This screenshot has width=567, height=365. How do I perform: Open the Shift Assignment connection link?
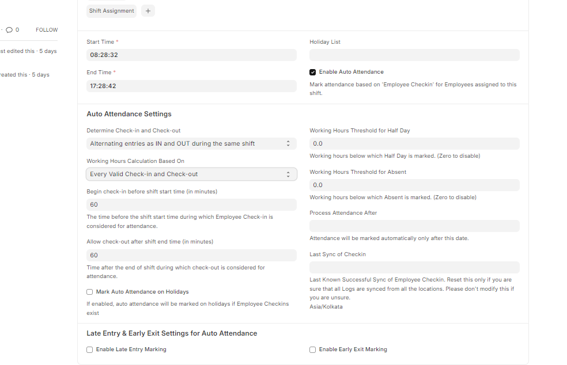[111, 11]
